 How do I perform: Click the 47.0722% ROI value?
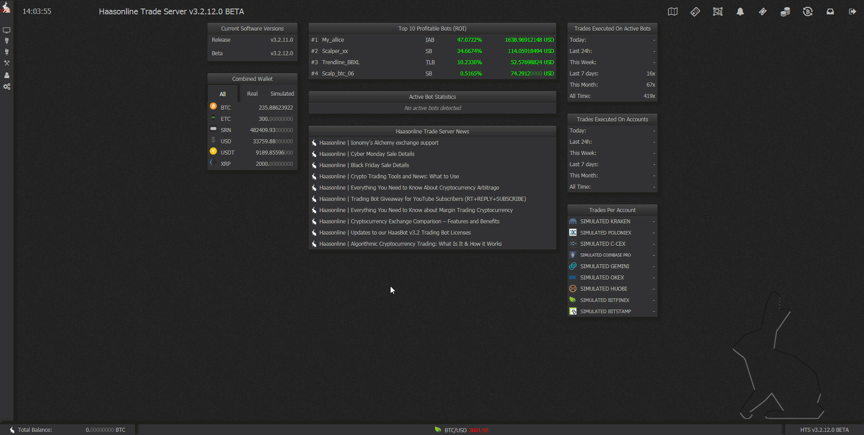[x=469, y=40]
